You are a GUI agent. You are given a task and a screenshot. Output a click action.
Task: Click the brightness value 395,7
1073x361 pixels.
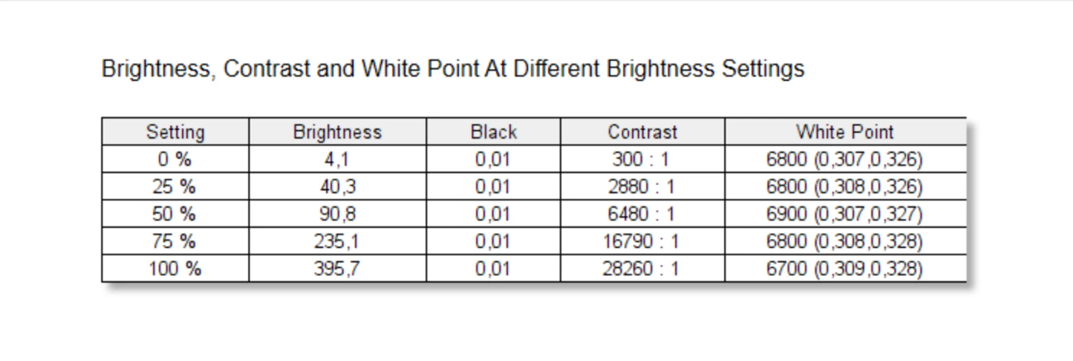click(x=337, y=269)
